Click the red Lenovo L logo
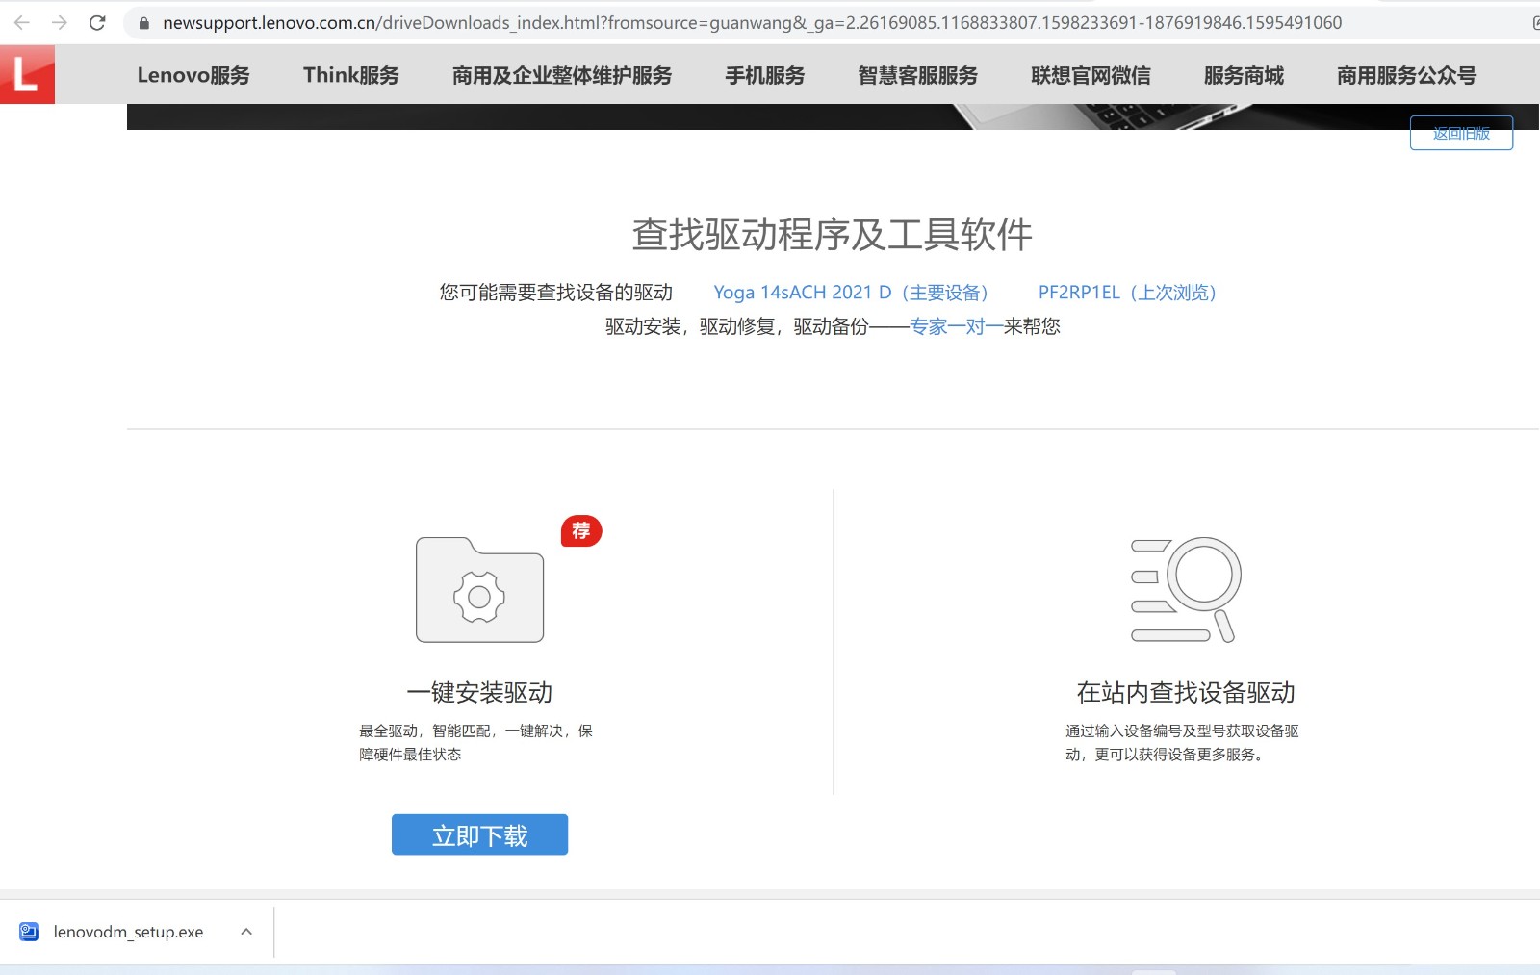Screen dimensions: 1540x975 (27, 74)
